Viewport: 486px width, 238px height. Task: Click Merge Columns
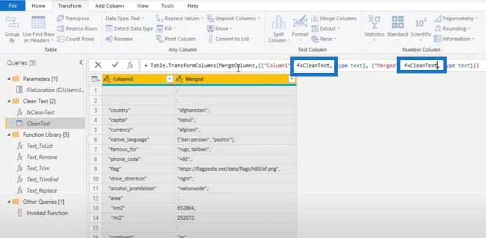[x=334, y=18]
